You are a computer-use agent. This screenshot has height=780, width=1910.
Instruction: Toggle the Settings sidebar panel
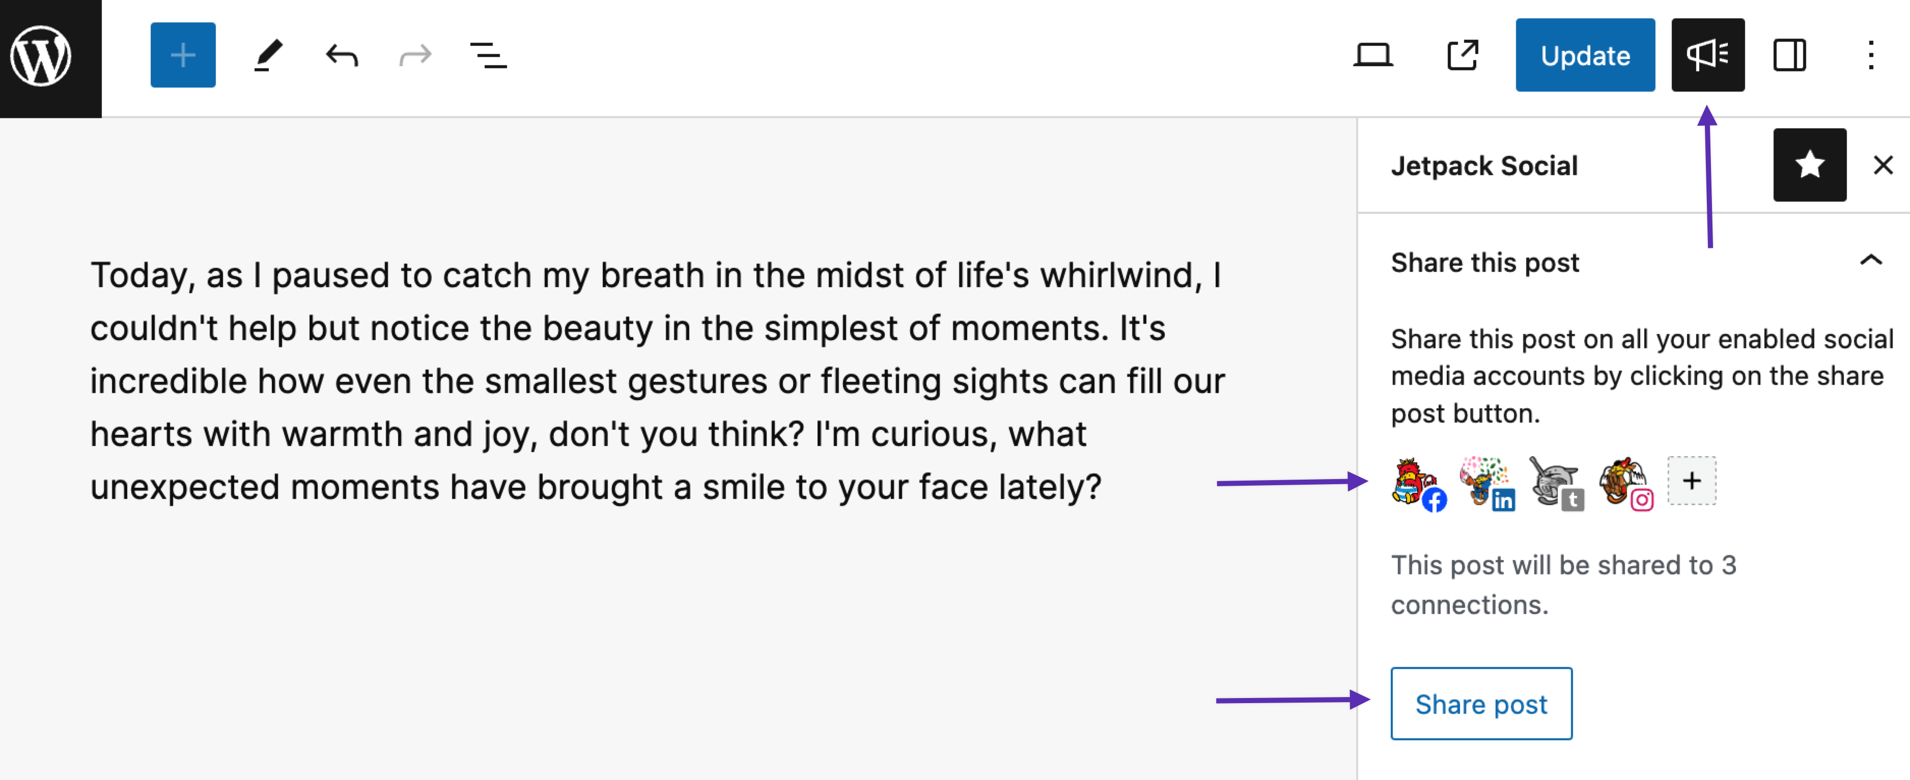point(1788,55)
